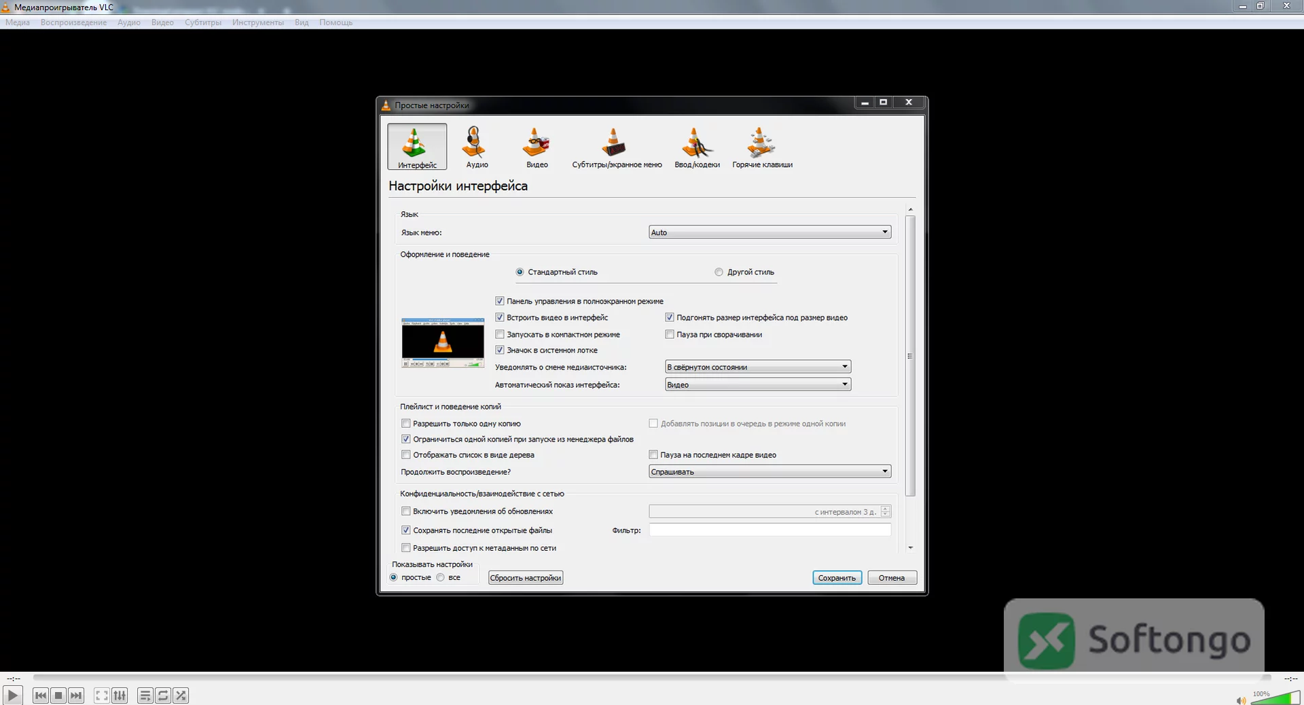Image resolution: width=1304 pixels, height=705 pixels.
Task: Show the playlist button
Action: (145, 695)
